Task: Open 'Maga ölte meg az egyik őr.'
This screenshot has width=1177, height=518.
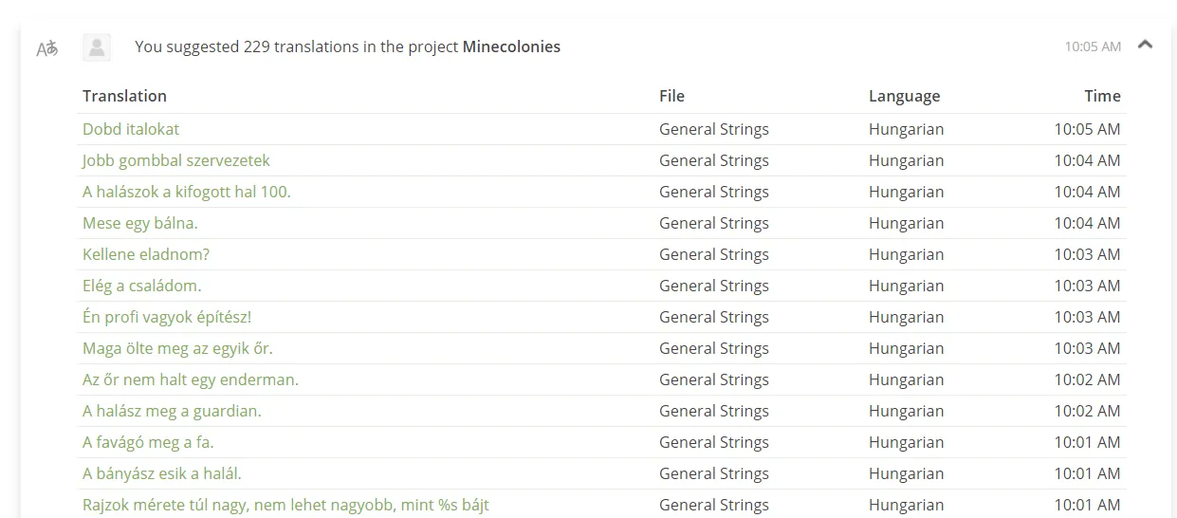Action: point(177,348)
